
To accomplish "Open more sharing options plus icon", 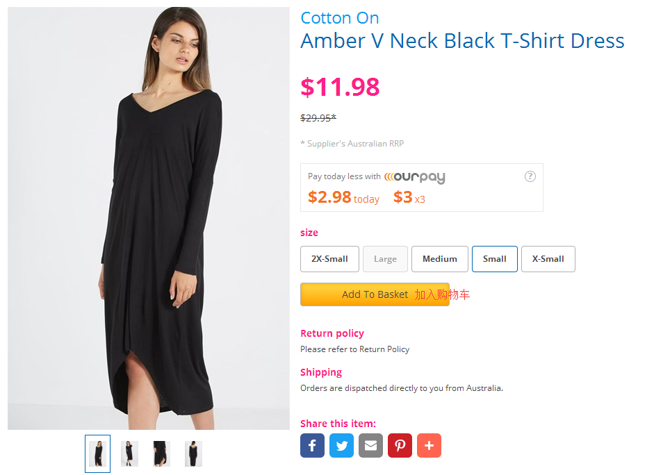I will click(429, 446).
